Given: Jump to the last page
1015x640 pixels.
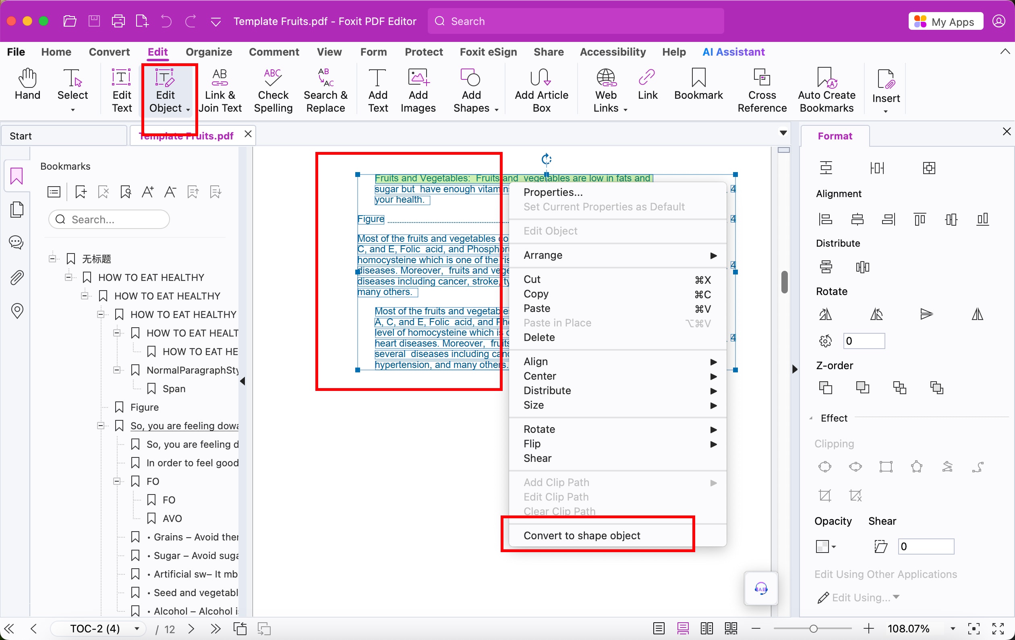Looking at the screenshot, I should 215,629.
